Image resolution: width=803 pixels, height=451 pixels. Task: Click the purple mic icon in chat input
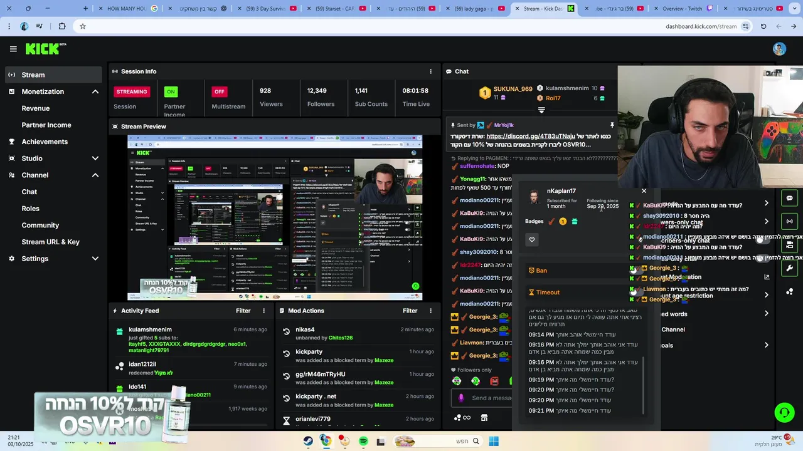[x=461, y=398]
